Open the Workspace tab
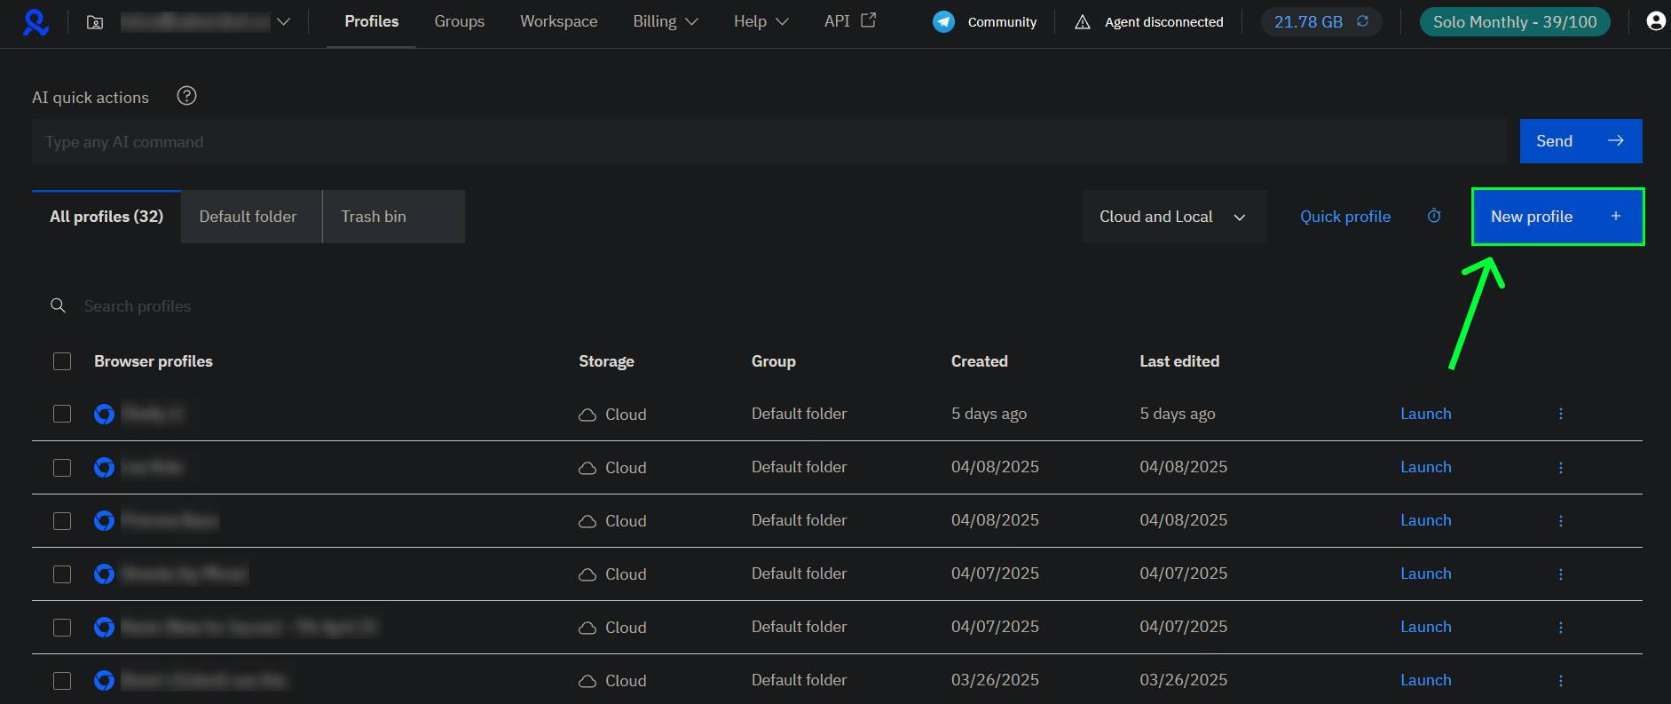The image size is (1671, 704). tap(558, 21)
